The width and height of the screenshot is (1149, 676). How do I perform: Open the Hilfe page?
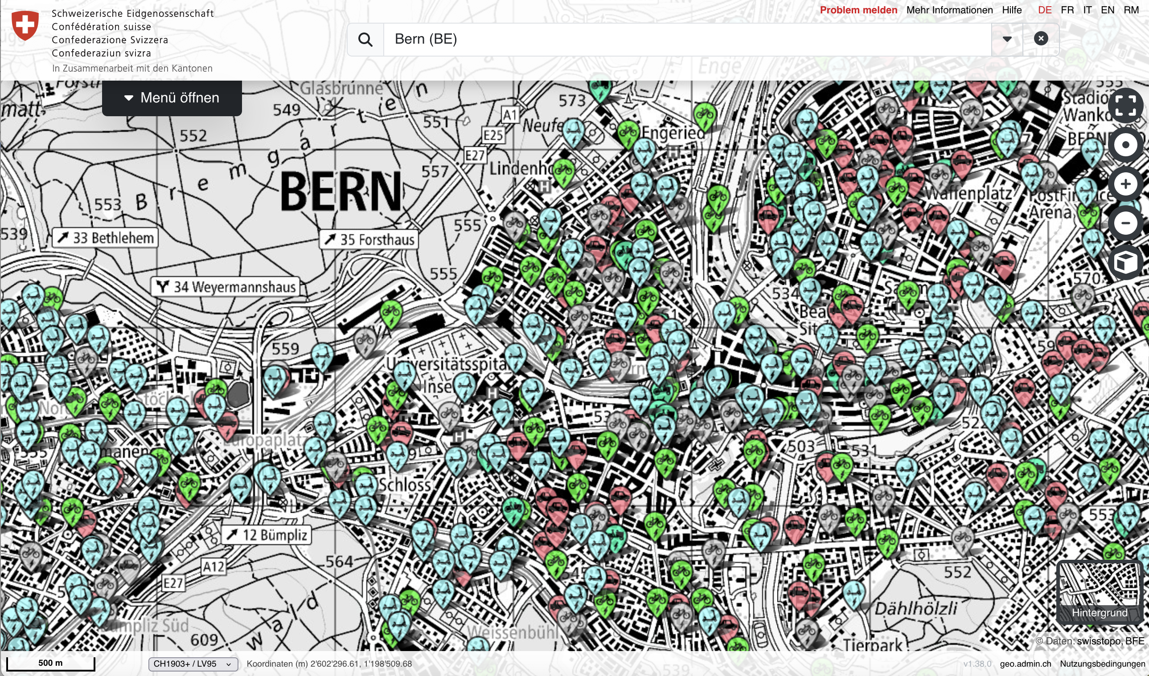click(x=1012, y=10)
